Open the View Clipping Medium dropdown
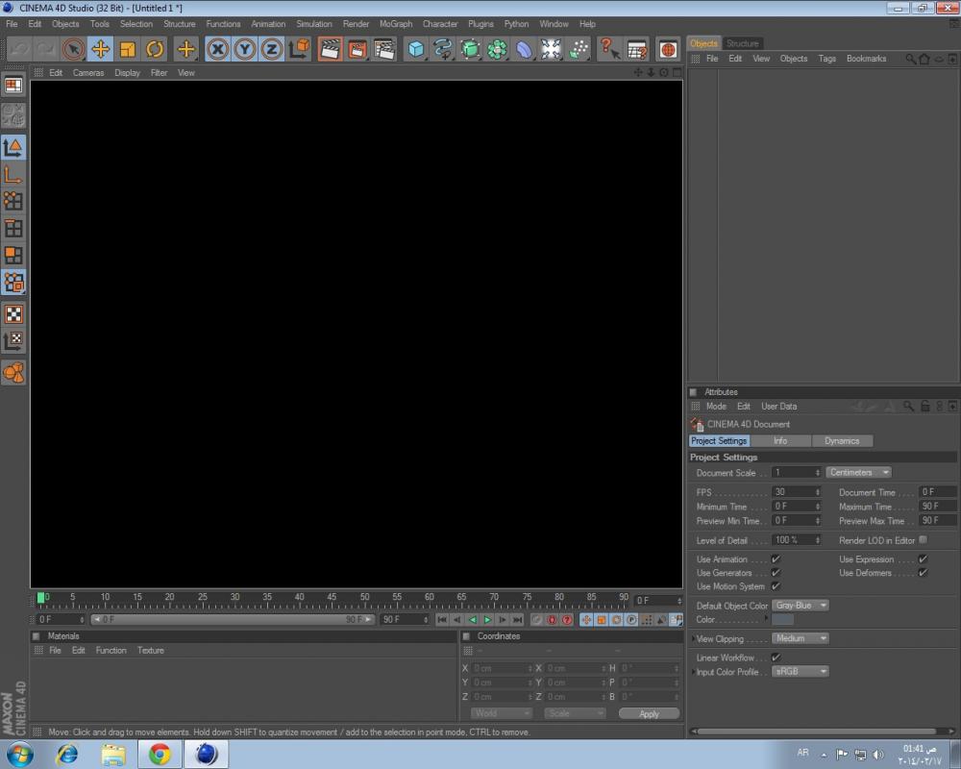The height and width of the screenshot is (769, 961). 801,638
